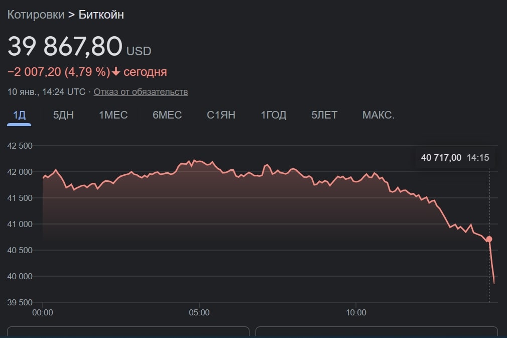Click the 10:00 time axis label
Screen dimensions: 507x338
(x=355, y=312)
